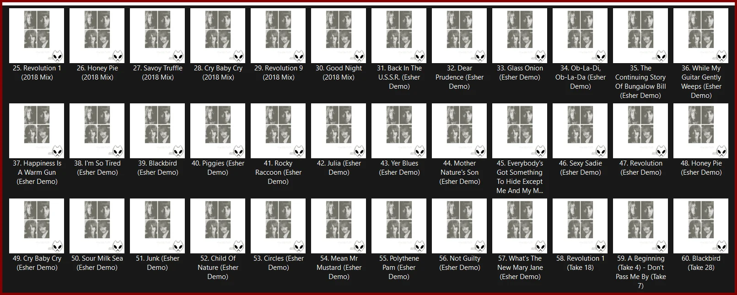Image resolution: width=737 pixels, height=295 pixels.
Task: Click the 39. Blackbird (Esher Demo) cover
Action: 157,131
